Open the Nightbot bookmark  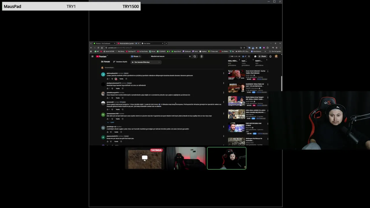click(203, 51)
